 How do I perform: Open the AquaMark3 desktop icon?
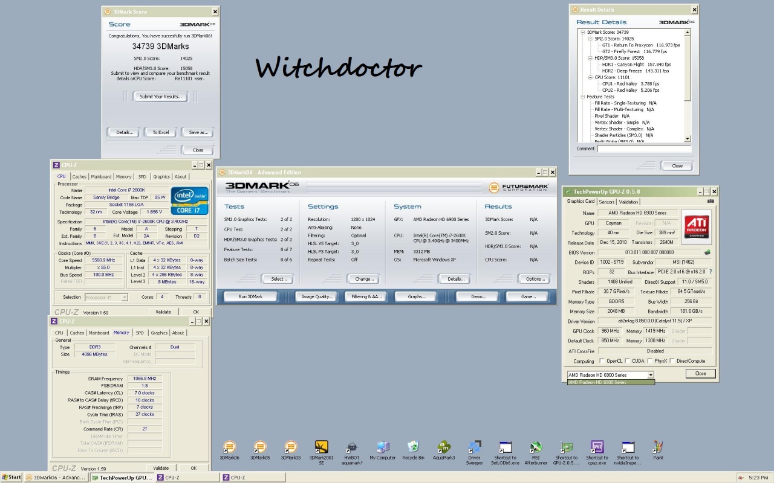[444, 448]
